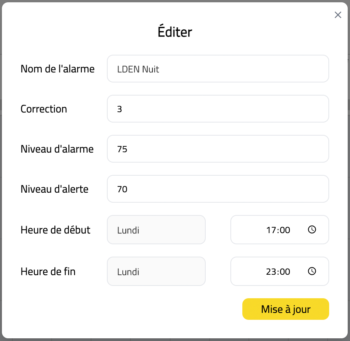Select the minutes of the 17:00 start time
The height and width of the screenshot is (341, 350).
284,230
